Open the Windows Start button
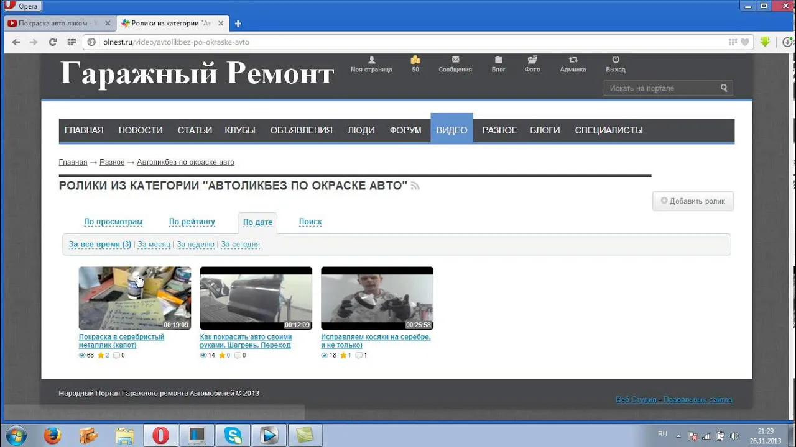The image size is (796, 447). tap(16, 435)
